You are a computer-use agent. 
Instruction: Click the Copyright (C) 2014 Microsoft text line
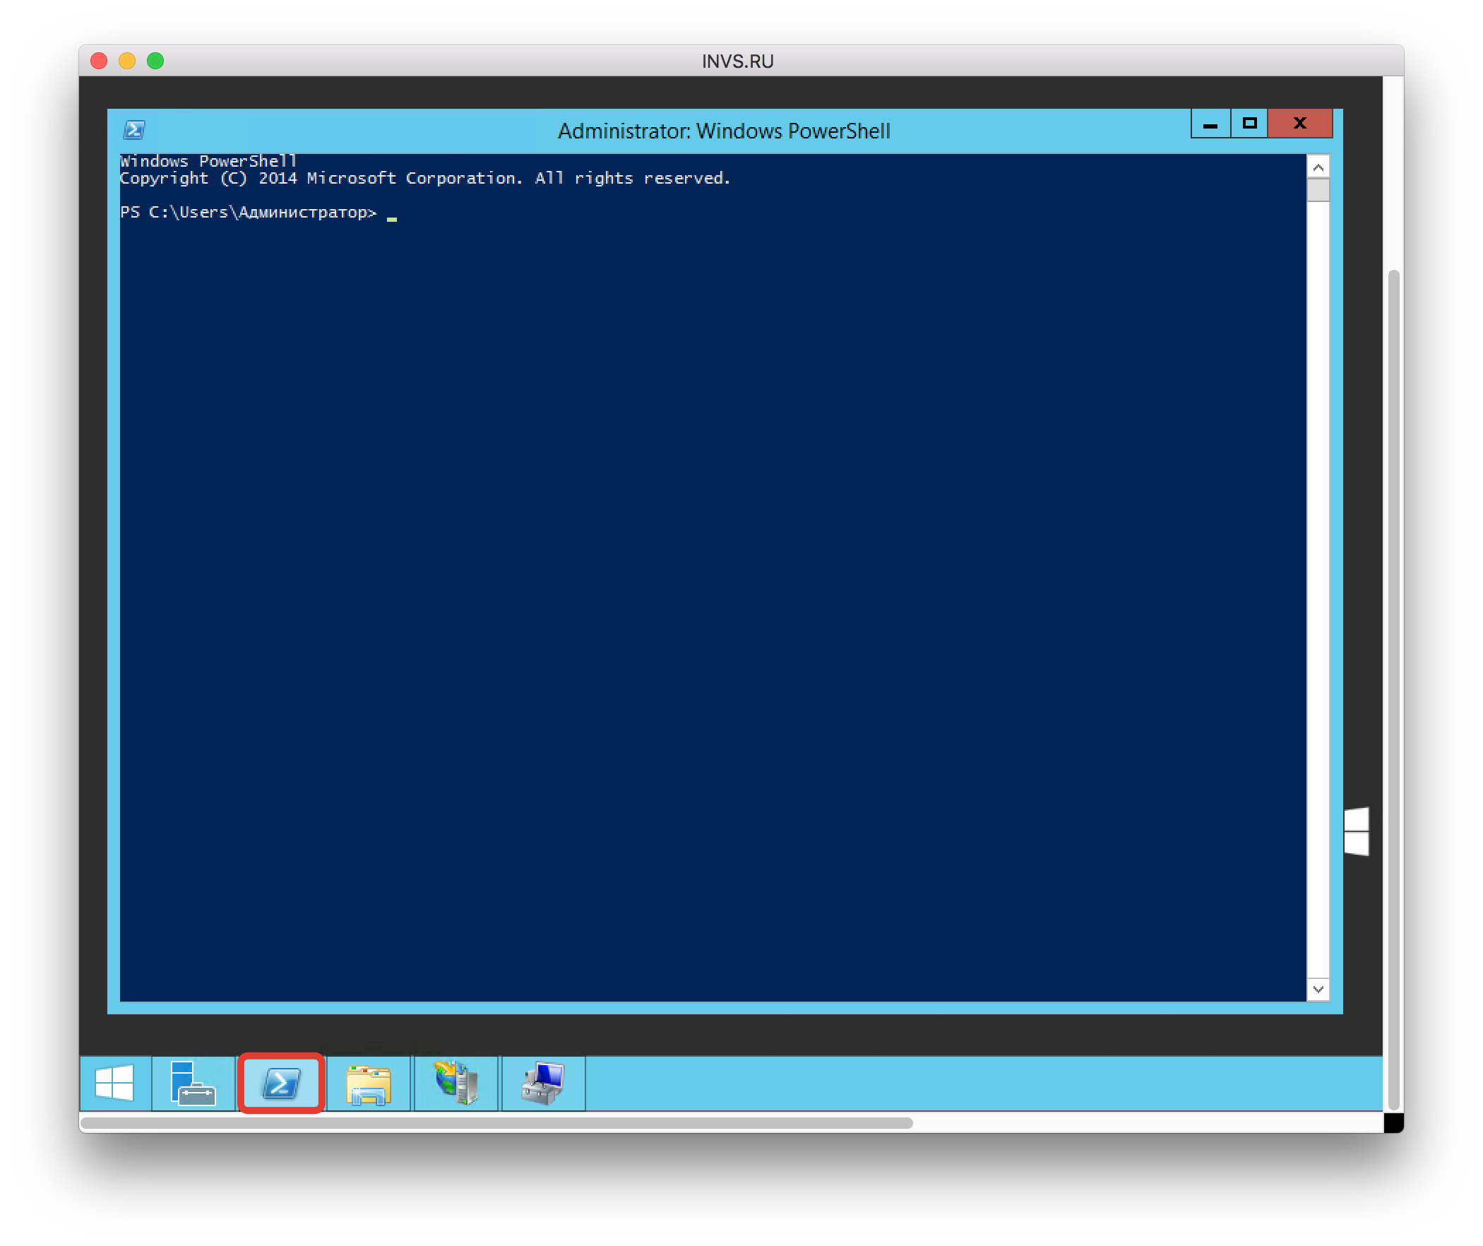point(425,179)
